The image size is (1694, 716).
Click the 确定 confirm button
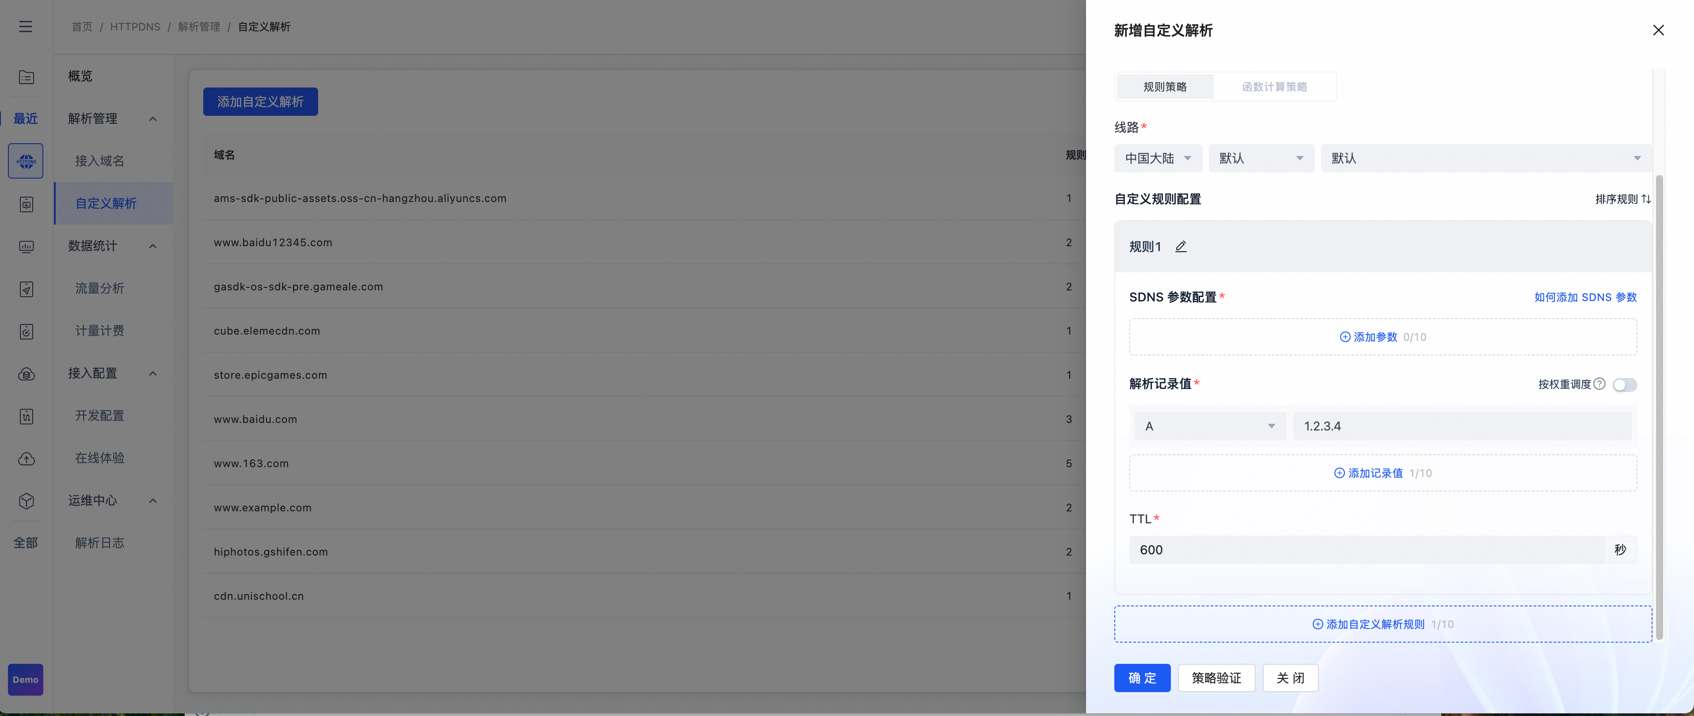pyautogui.click(x=1142, y=678)
